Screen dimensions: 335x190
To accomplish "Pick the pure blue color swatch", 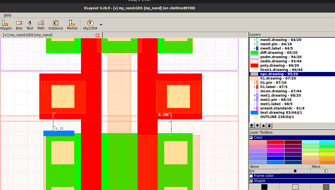I will coord(275,158).
